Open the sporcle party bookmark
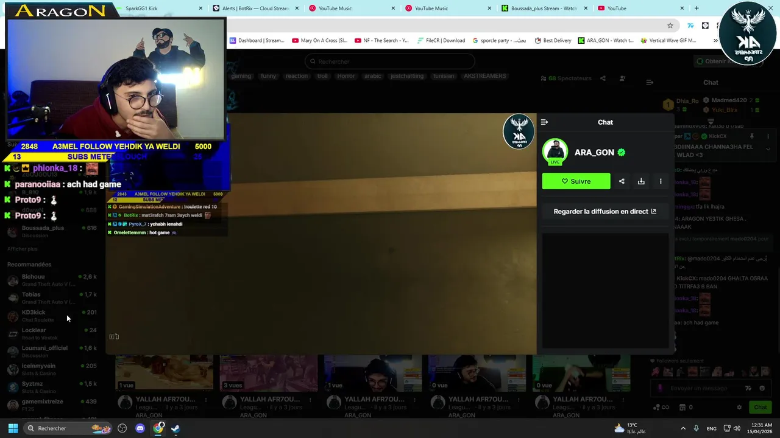 499,41
